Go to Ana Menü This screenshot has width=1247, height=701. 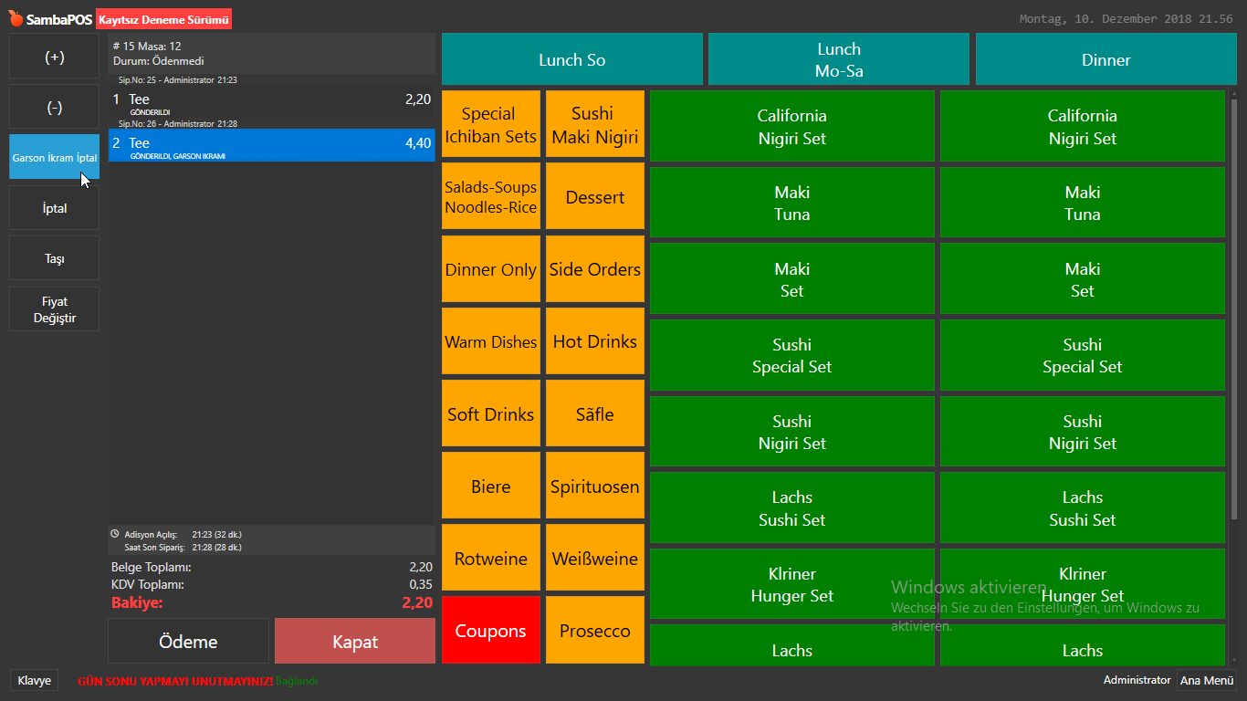pos(1206,680)
